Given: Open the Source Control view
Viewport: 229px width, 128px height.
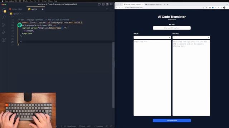Looking at the screenshot, I should [4, 25].
